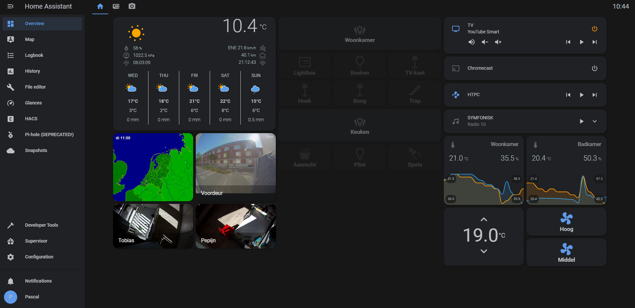Increase thermostat temperature with up chevron
The width and height of the screenshot is (635, 308).
(484, 219)
